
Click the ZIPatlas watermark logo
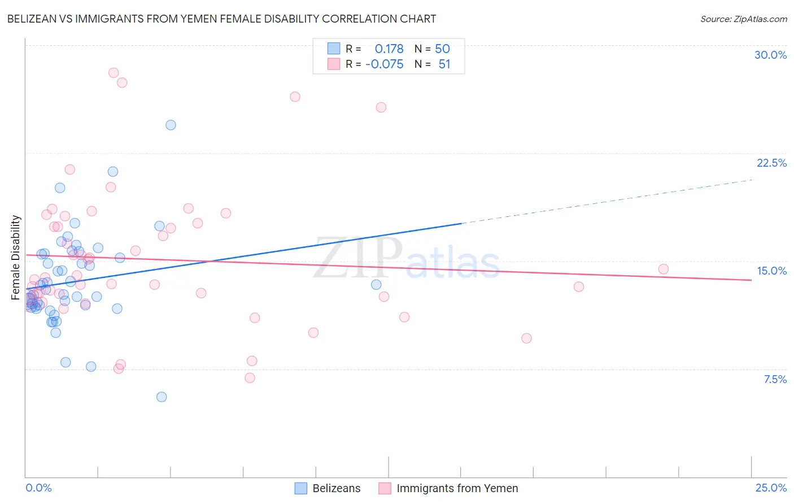tap(407, 258)
